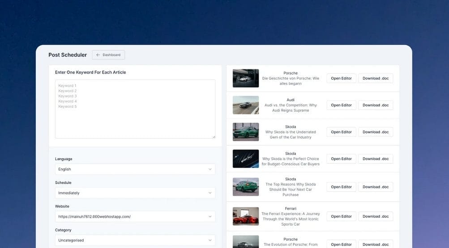Open Editor for the Ferrari Experience article
Image resolution: width=449 pixels, height=248 pixels.
(x=341, y=216)
